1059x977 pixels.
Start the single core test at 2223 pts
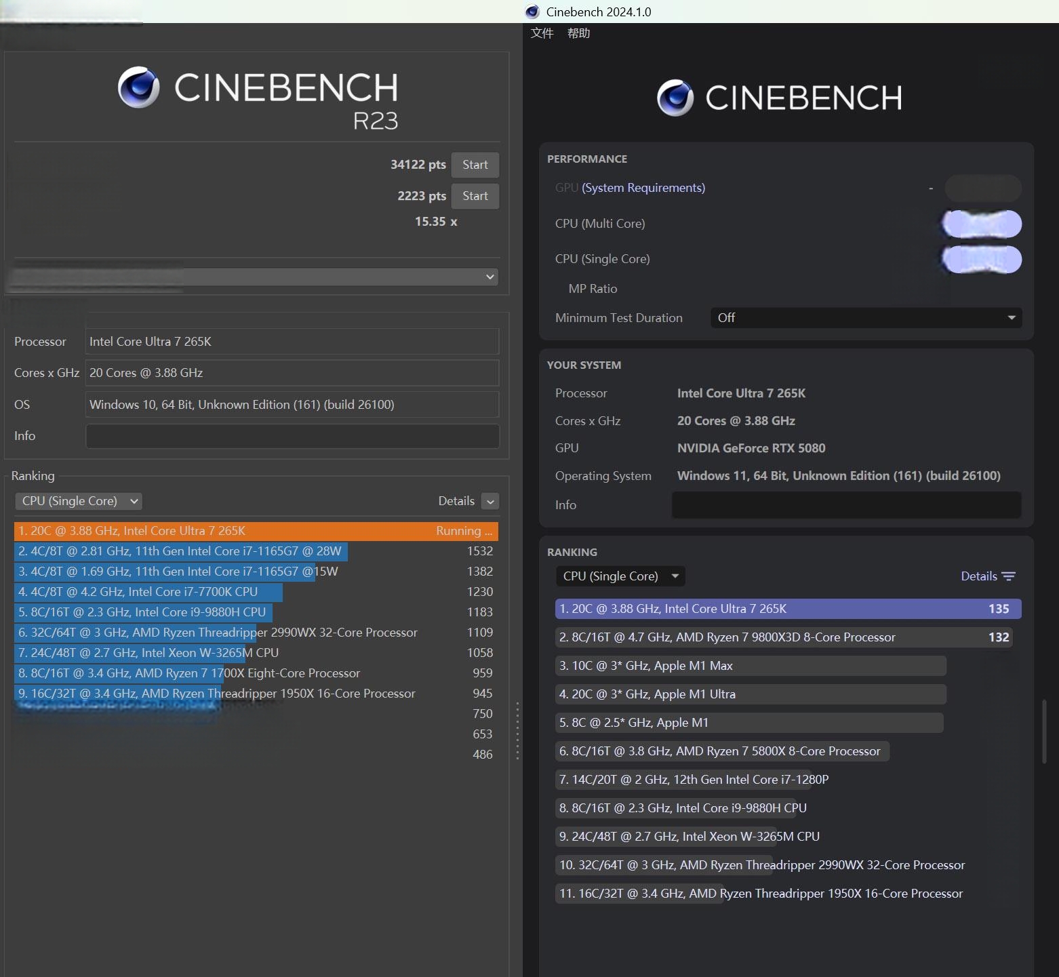tap(475, 196)
